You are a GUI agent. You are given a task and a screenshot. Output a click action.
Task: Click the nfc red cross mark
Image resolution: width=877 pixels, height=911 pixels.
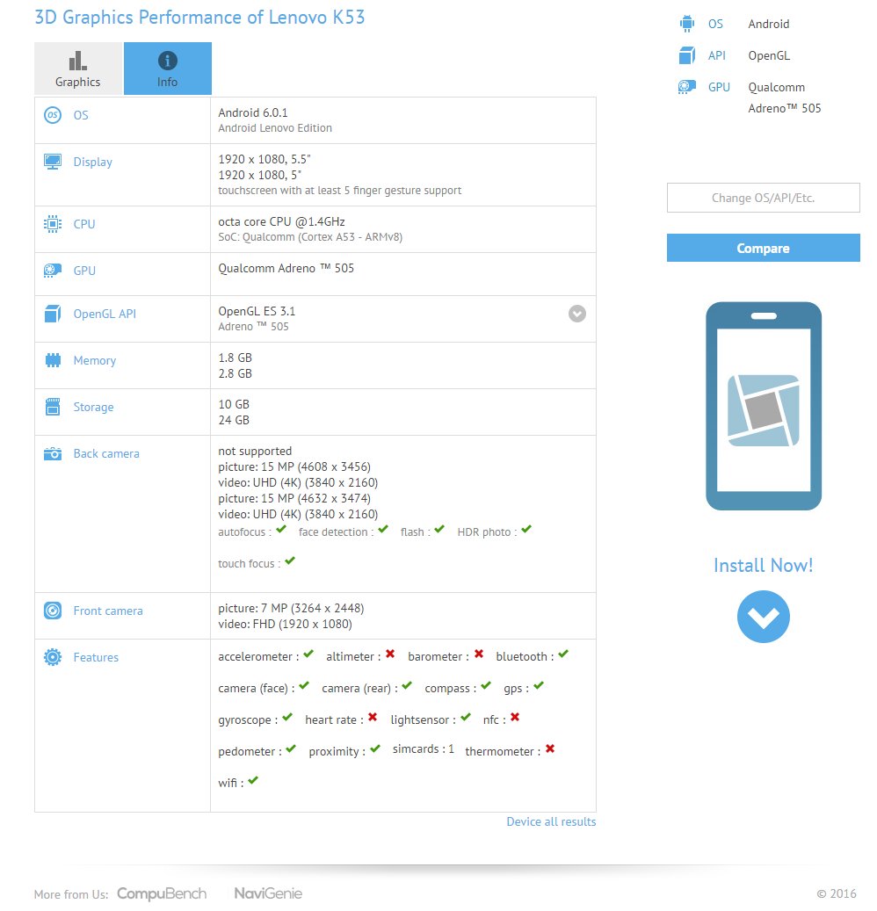(515, 718)
